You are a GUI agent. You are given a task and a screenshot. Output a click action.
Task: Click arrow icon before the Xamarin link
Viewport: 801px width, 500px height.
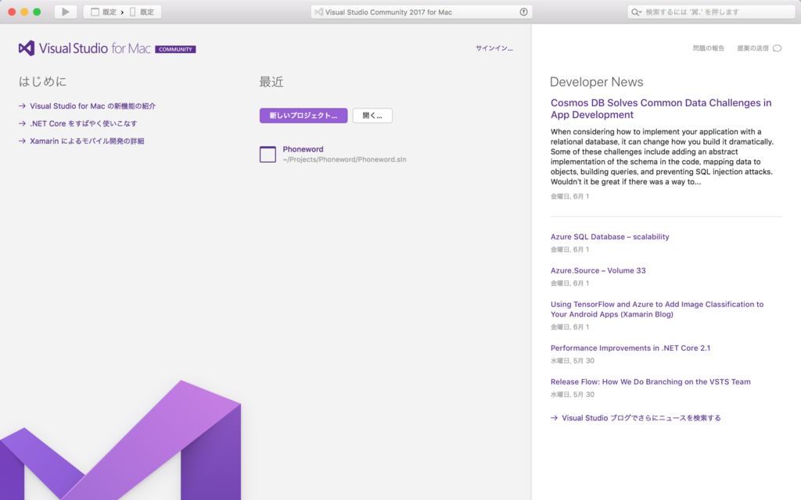coord(22,141)
